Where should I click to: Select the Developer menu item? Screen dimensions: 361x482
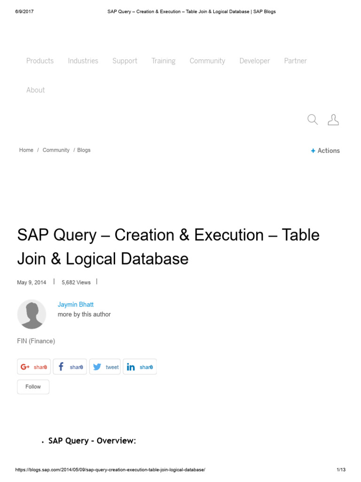(255, 61)
